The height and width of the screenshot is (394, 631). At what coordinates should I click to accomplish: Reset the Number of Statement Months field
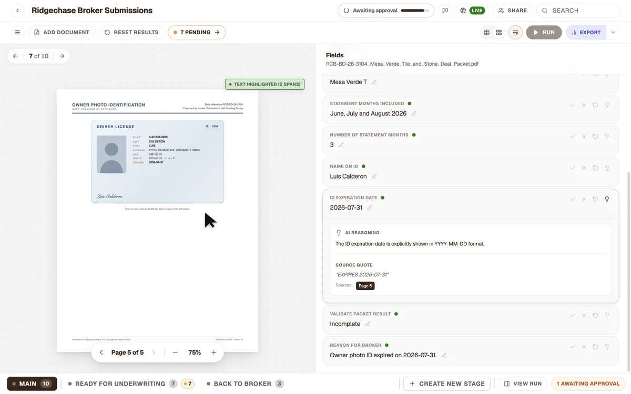coord(595,137)
